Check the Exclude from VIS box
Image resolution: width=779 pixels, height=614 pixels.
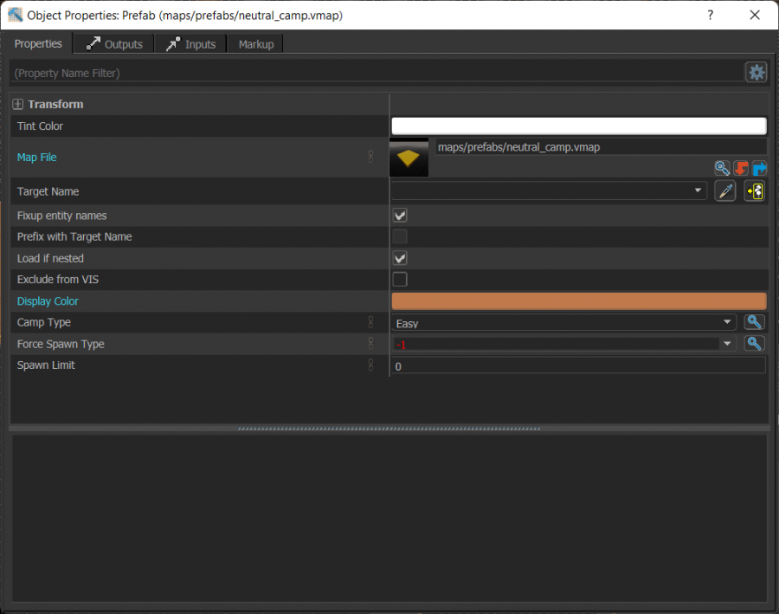(400, 279)
